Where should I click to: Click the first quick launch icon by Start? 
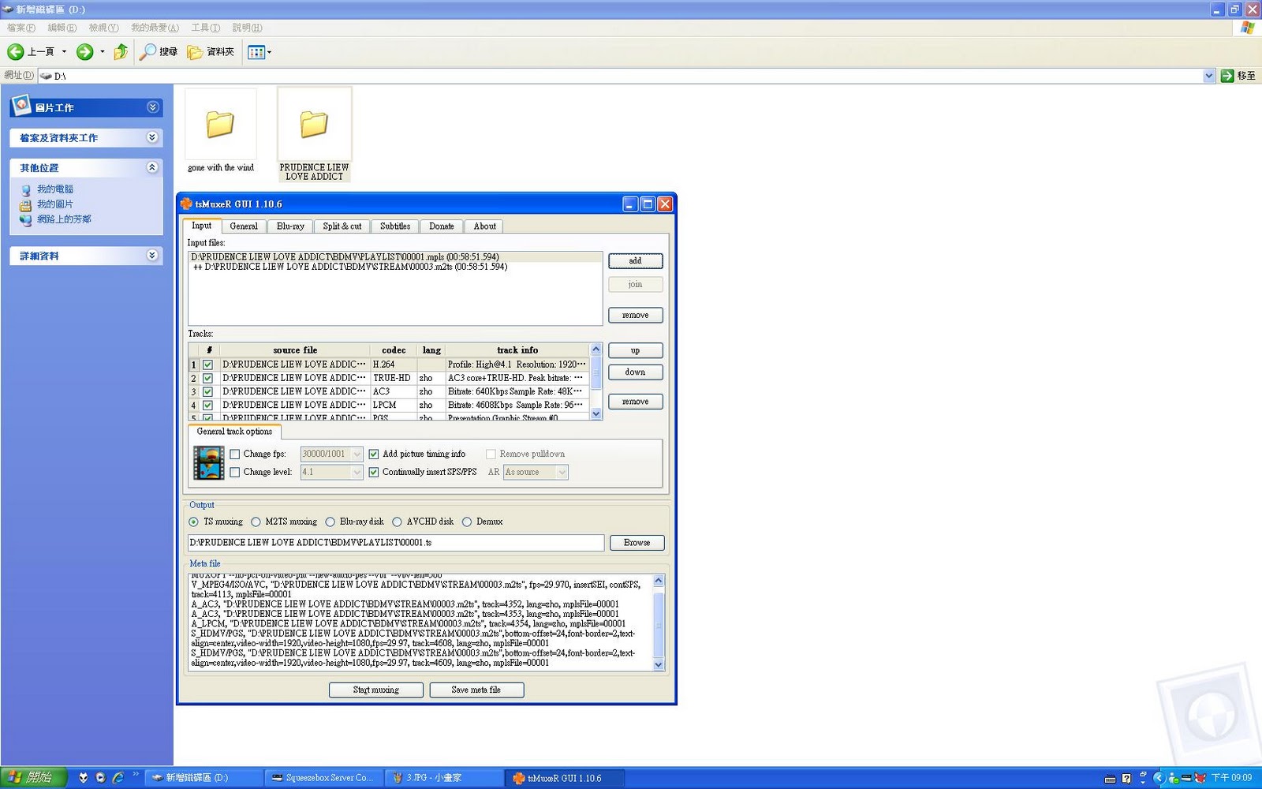click(x=83, y=778)
